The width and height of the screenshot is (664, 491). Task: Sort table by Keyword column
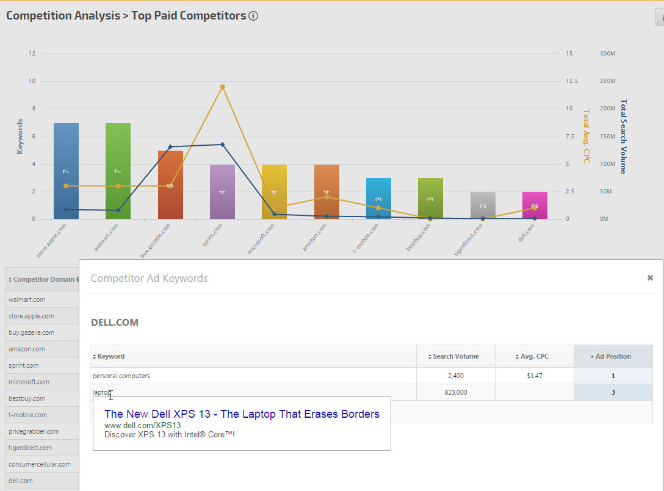pyautogui.click(x=110, y=356)
